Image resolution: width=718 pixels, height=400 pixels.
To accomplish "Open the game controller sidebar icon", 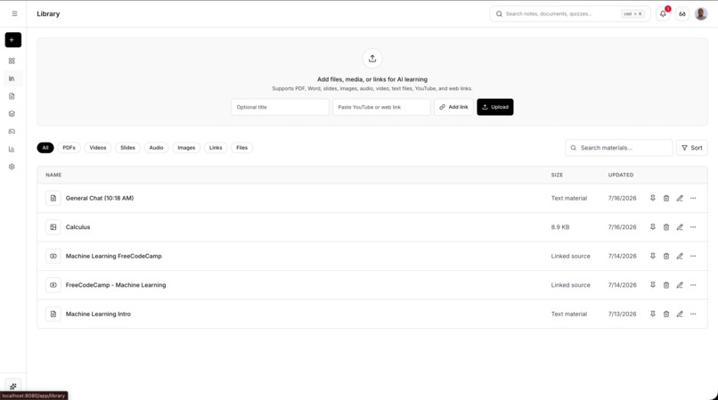I will coord(12,132).
